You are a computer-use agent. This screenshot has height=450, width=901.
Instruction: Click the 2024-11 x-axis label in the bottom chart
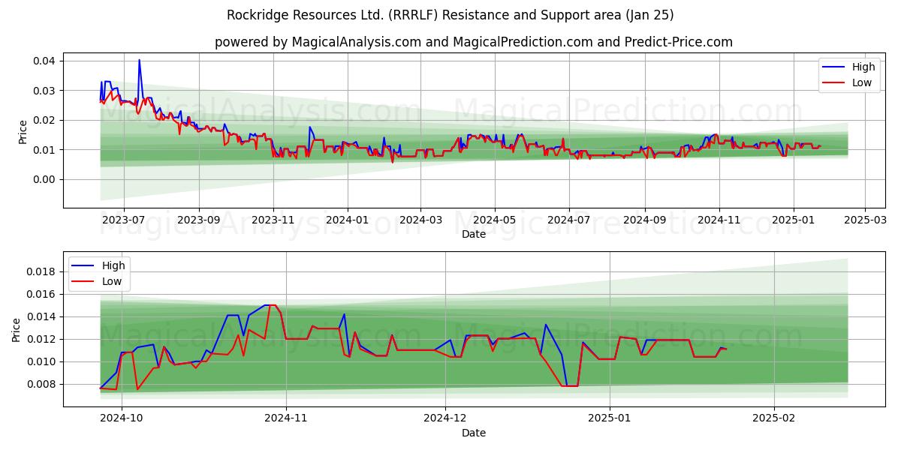[287, 420]
